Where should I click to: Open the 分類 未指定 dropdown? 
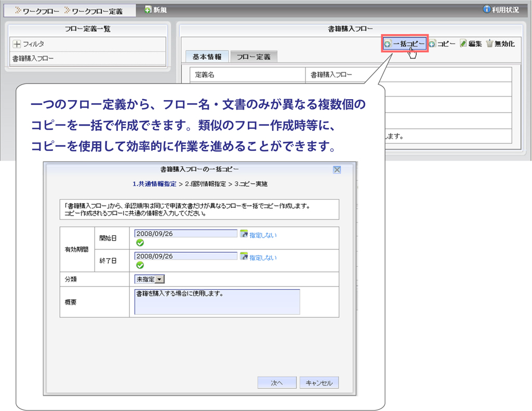[x=150, y=279]
